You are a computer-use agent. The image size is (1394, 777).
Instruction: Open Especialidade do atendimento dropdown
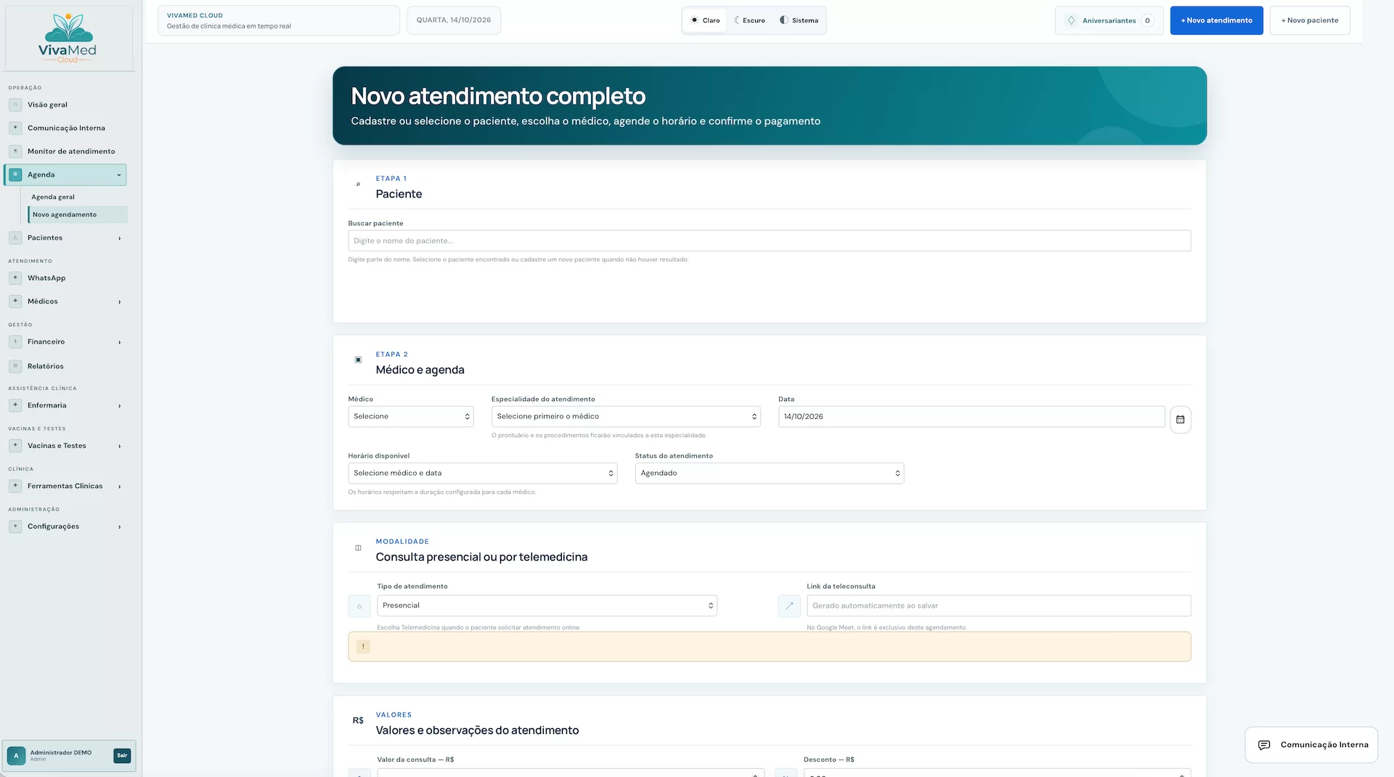coord(626,417)
